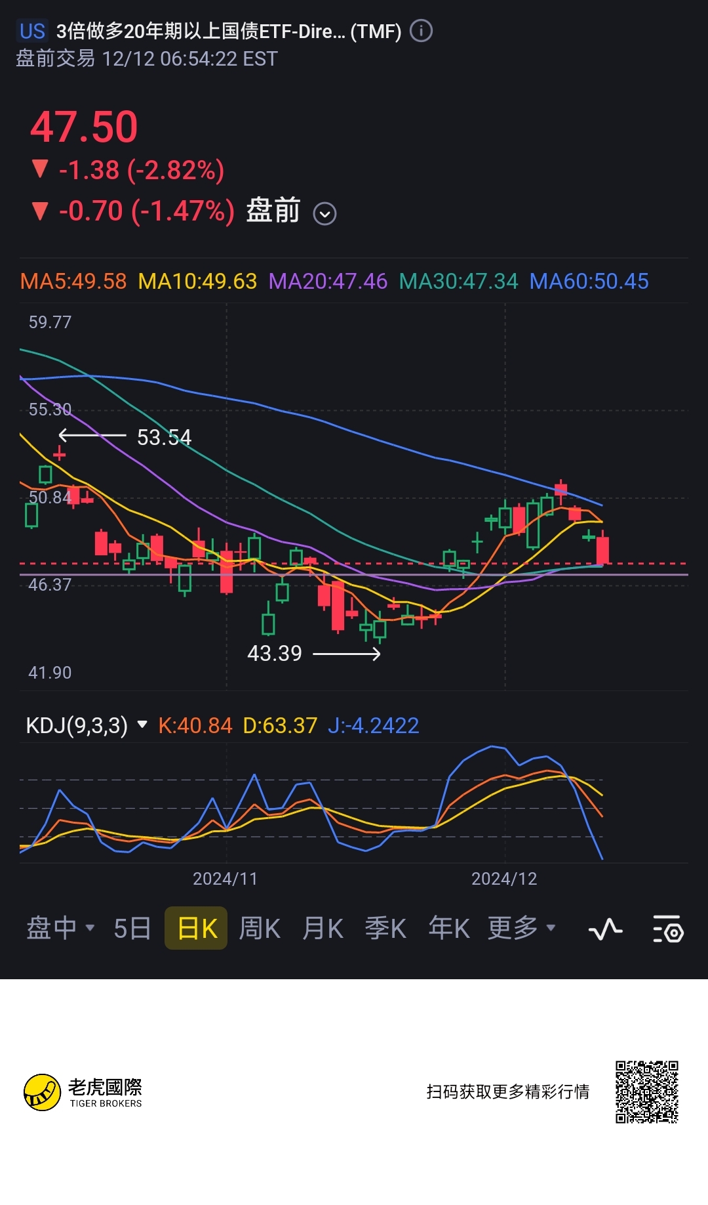Expand the pre-market price chevron

[324, 213]
